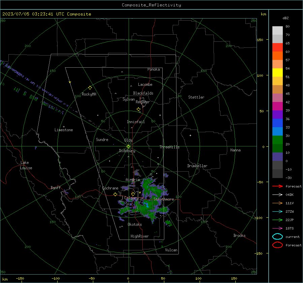Click the Innisfail city label
Screen dimensions: 303x283
[136, 122]
